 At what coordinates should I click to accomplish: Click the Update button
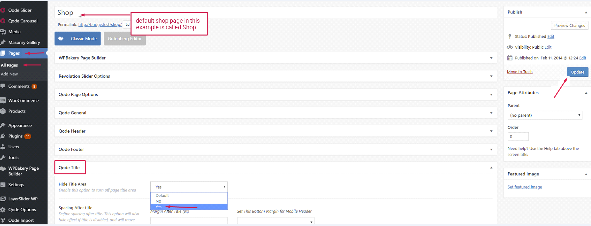tap(577, 72)
